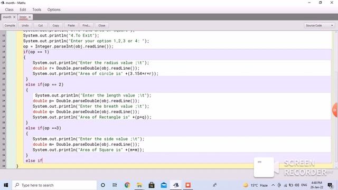Click the 'Enter your option 1,2,3 or 4' line
The height and width of the screenshot is (190, 338).
[86, 41]
